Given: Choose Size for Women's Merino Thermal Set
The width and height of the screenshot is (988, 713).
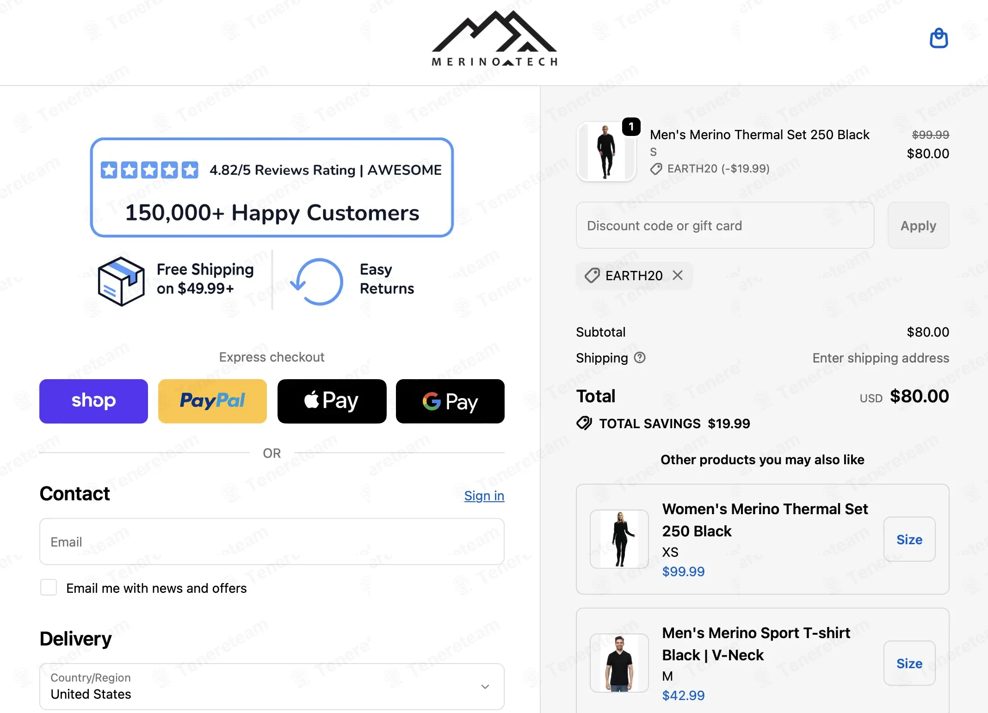Looking at the screenshot, I should tap(909, 539).
